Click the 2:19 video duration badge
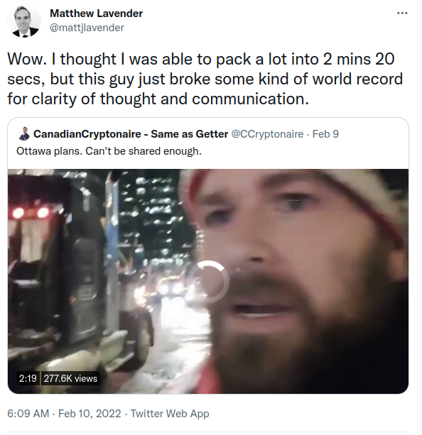Image resolution: width=422 pixels, height=435 pixels. click(28, 378)
